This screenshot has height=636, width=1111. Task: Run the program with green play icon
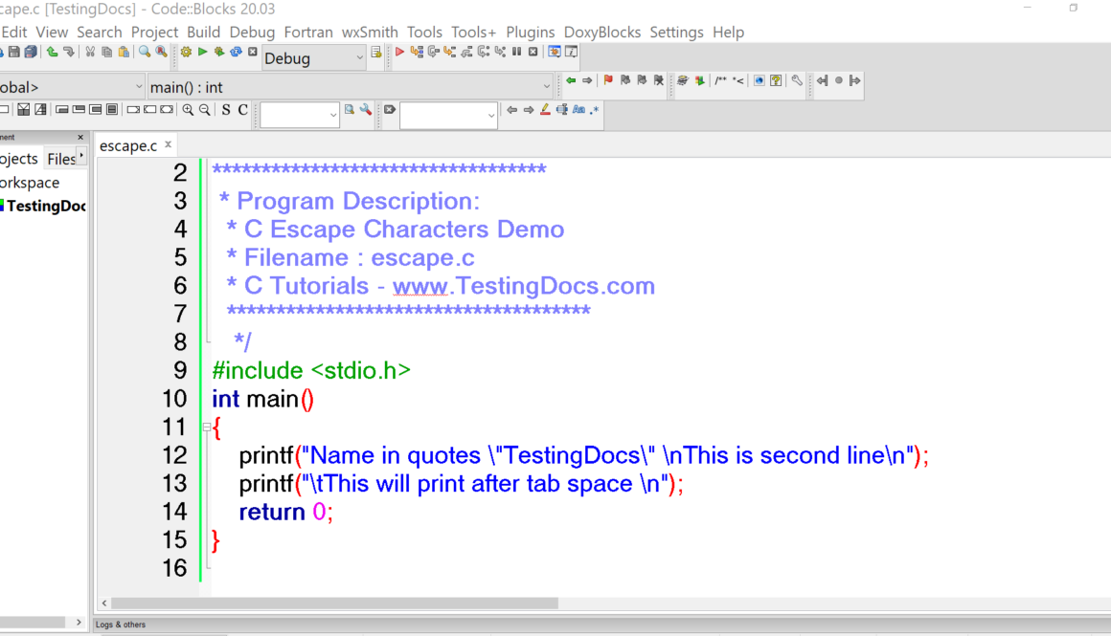tap(202, 53)
